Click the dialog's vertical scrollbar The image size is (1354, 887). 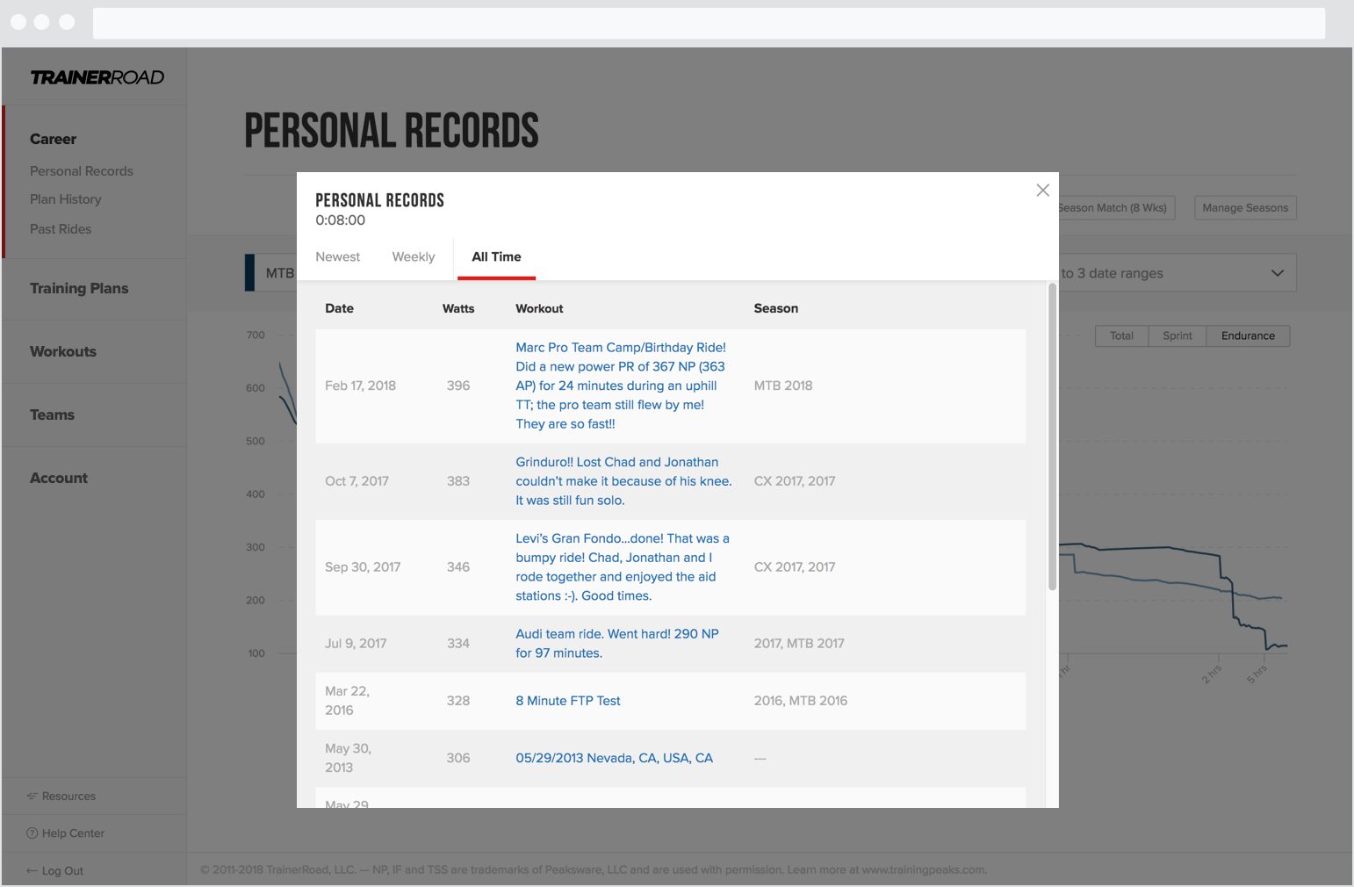tap(1052, 436)
